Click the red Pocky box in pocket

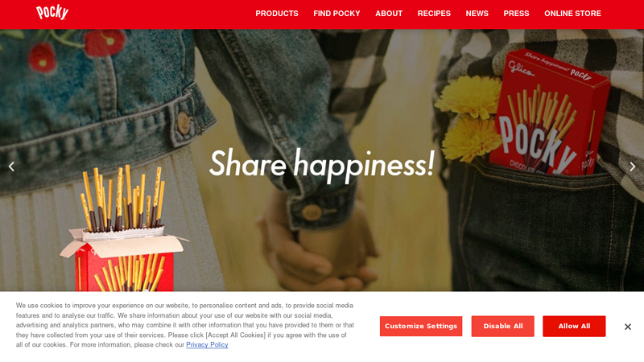pos(548,113)
